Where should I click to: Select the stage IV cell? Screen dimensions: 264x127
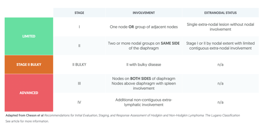(79, 102)
